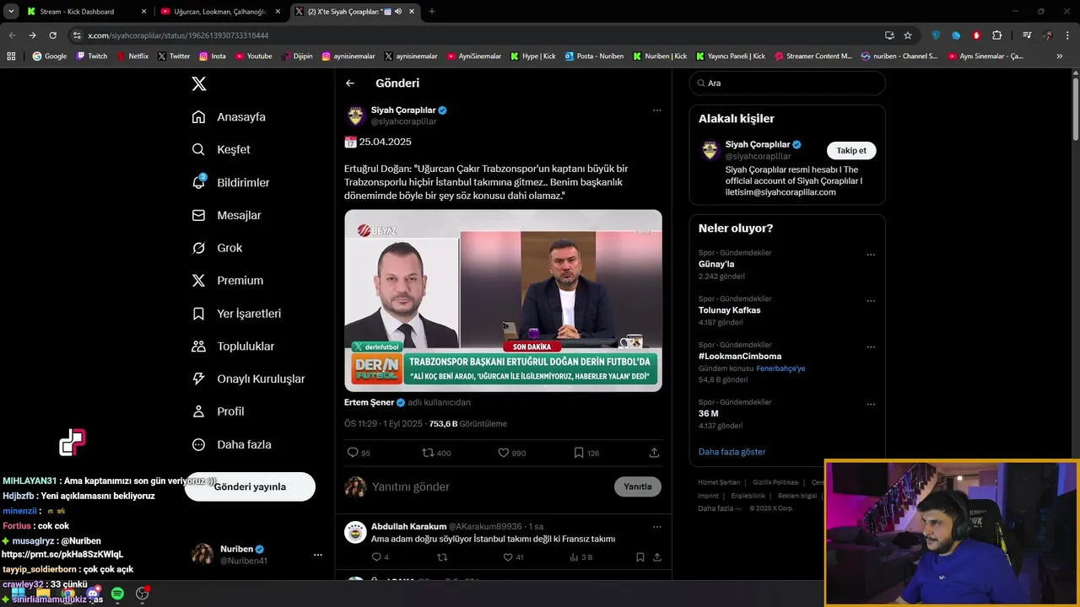Image resolution: width=1080 pixels, height=607 pixels.
Task: Open the X logo home icon
Action: [x=198, y=83]
